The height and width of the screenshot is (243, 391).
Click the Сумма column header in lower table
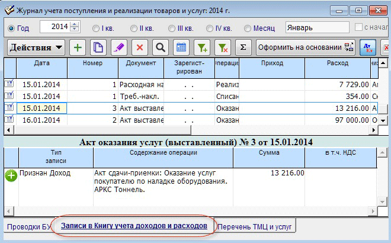pyautogui.click(x=269, y=158)
